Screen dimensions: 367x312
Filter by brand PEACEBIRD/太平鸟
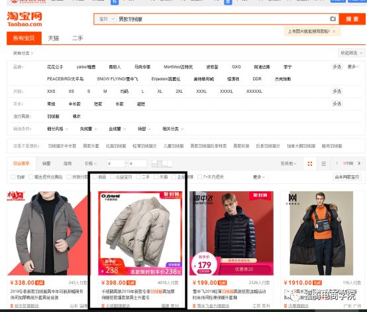click(66, 79)
